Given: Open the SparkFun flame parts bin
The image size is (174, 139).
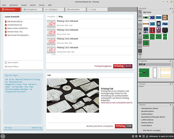Looking at the screenshot, I should (140, 33).
